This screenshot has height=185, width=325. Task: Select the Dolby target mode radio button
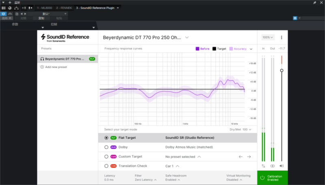tap(106, 147)
